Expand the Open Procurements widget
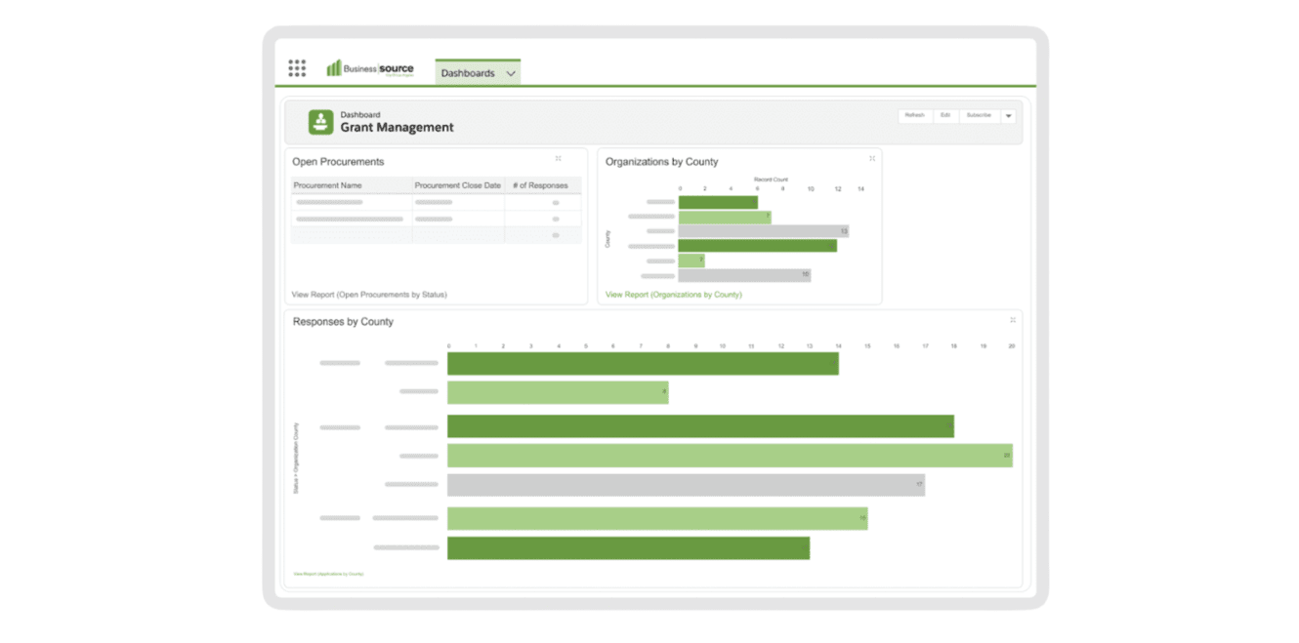The image size is (1299, 643). pyautogui.click(x=559, y=158)
